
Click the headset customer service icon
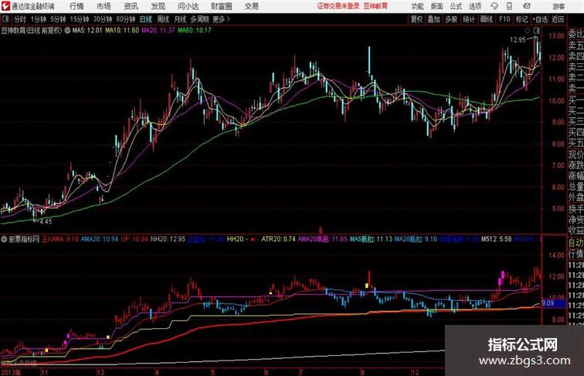(x=494, y=6)
